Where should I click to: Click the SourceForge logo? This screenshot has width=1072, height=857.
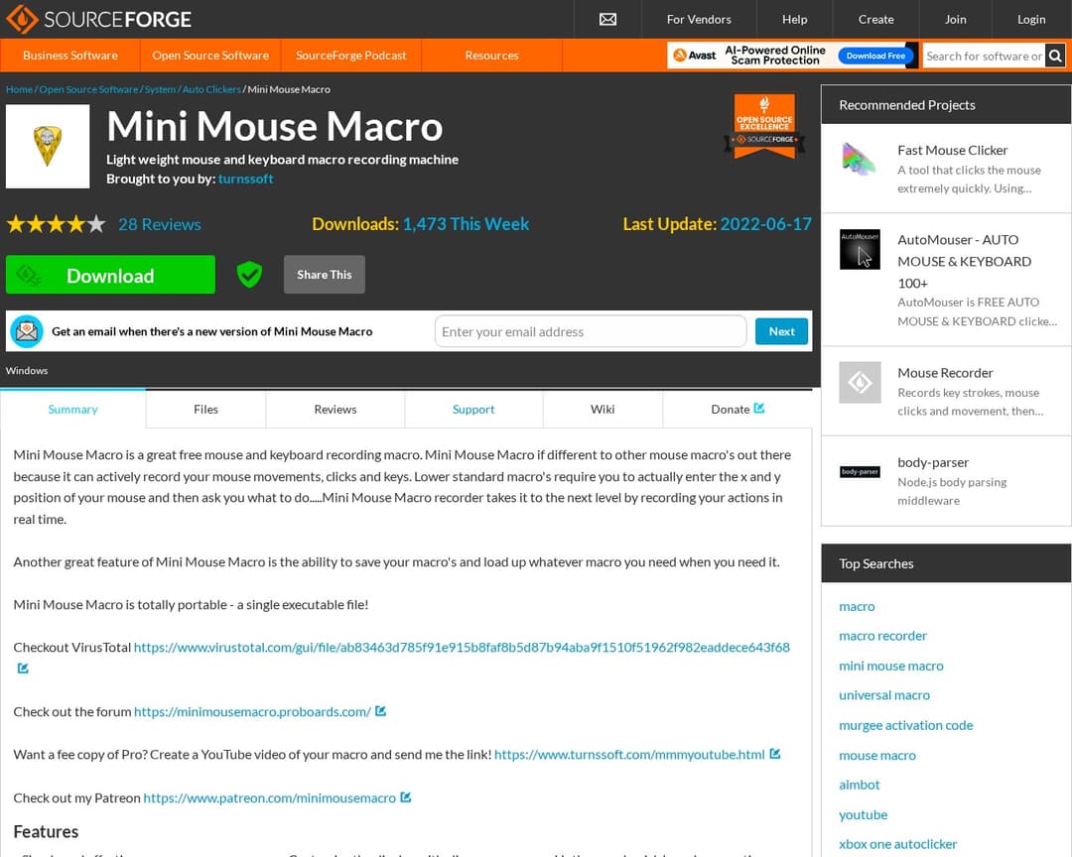point(99,19)
